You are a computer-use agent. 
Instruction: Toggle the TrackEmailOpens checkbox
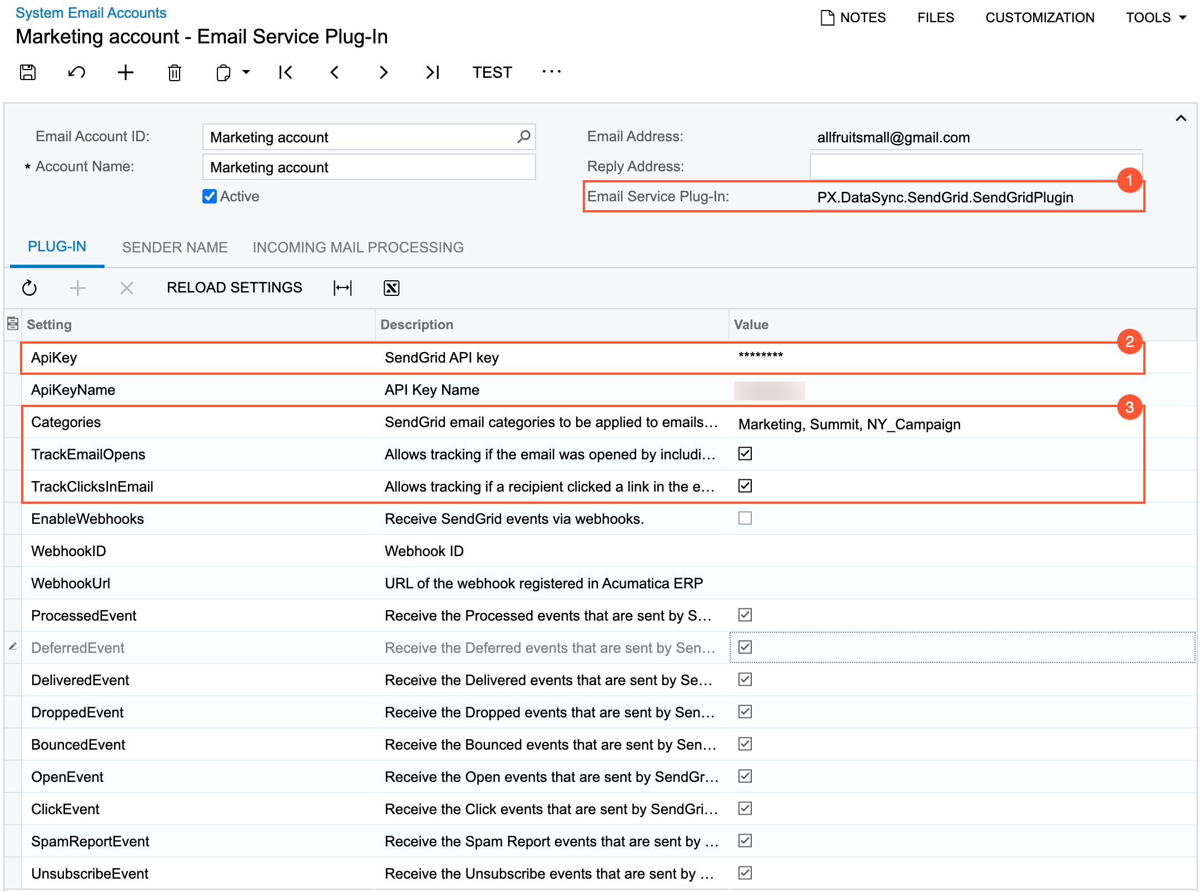tap(745, 454)
